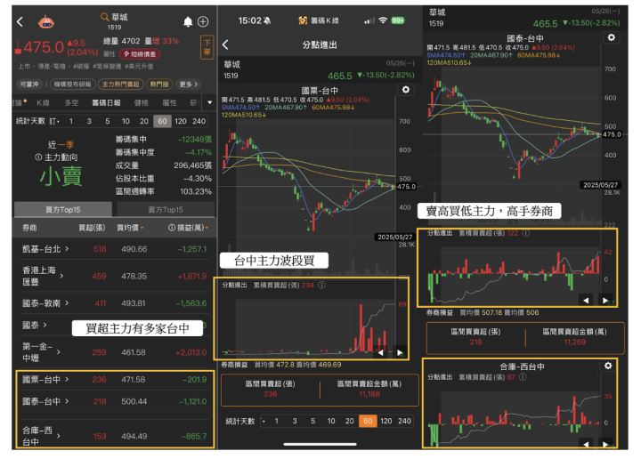Open the 訂 custom days dropdown

55,121
